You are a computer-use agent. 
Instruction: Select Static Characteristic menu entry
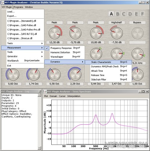coord(108,62)
